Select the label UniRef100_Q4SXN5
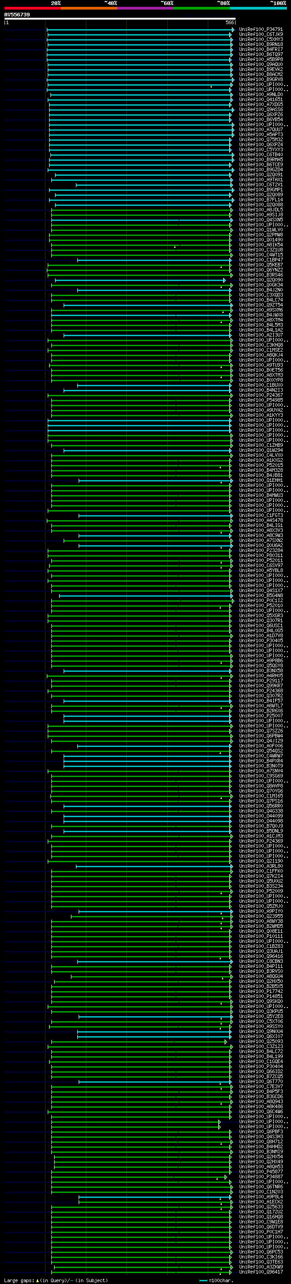 tap(261, 220)
